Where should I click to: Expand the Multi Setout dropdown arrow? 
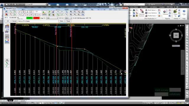point(157,10)
